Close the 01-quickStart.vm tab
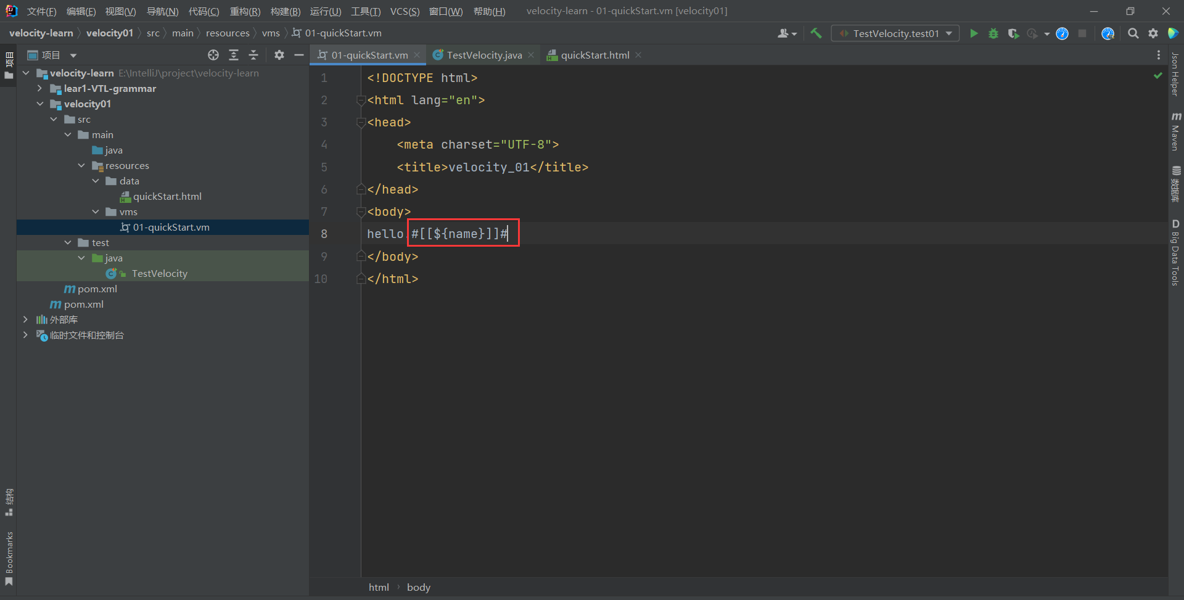 point(417,55)
